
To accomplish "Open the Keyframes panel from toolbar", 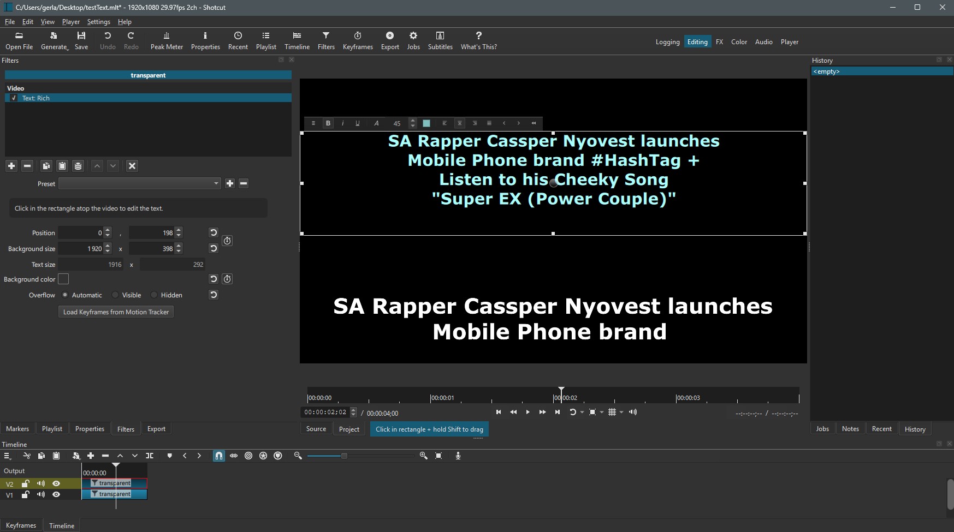I will [x=358, y=41].
